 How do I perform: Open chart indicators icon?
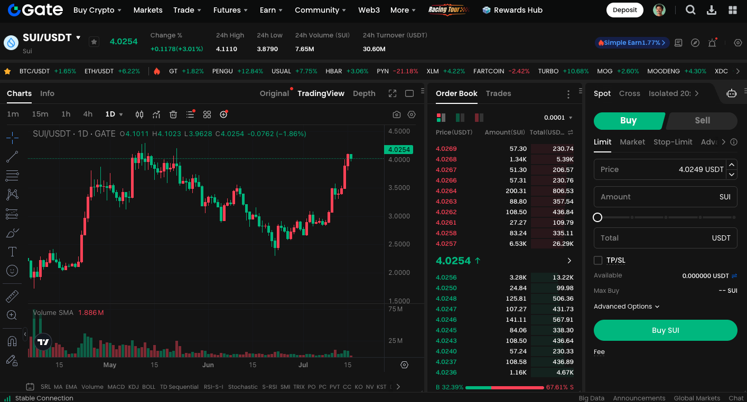tap(156, 114)
